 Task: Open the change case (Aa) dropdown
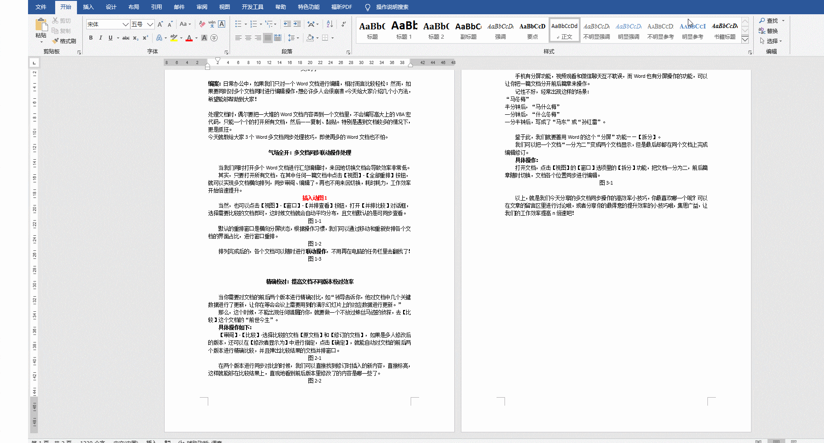pos(185,24)
